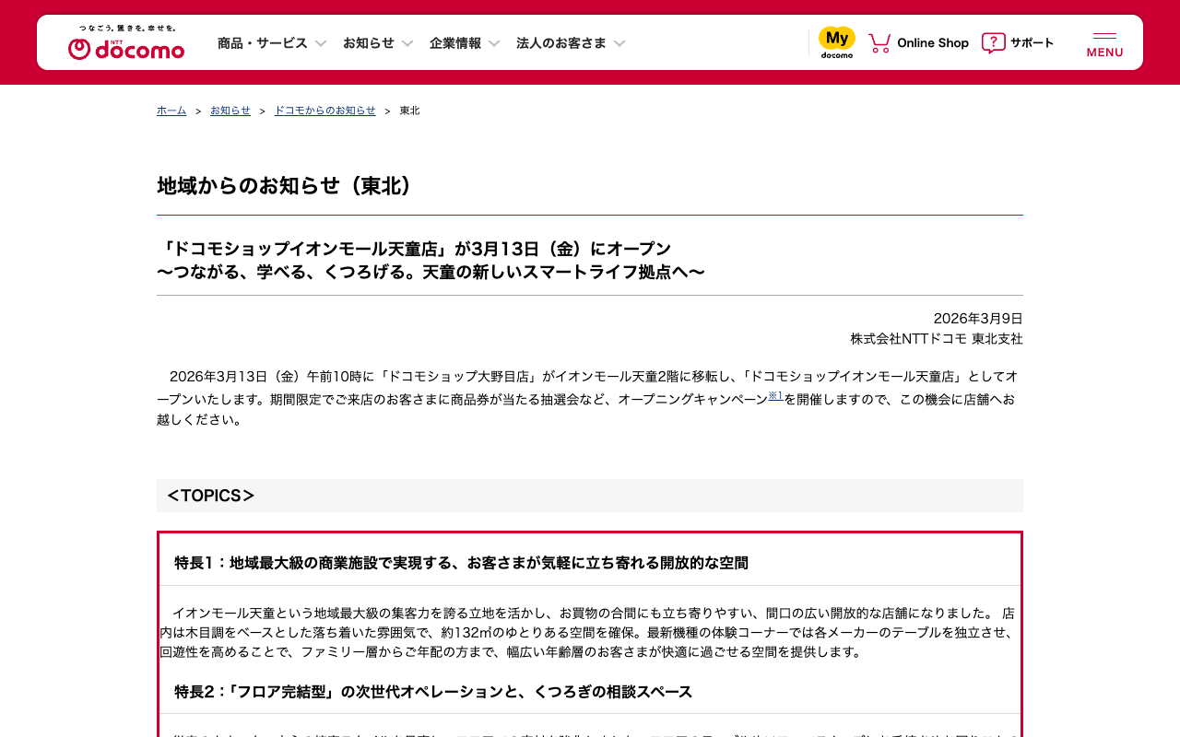This screenshot has width=1180, height=737.
Task: Go to Online Shop text link
Action: (x=933, y=42)
